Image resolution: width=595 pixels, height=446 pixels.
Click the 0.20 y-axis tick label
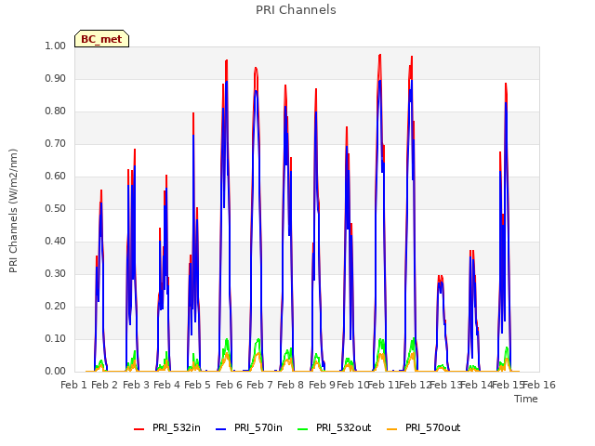(56, 306)
